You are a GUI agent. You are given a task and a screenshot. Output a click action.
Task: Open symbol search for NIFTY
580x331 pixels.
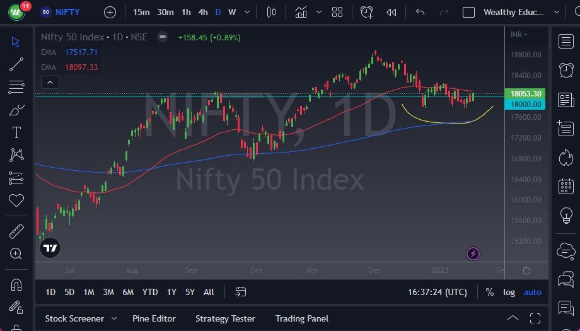[x=60, y=12]
